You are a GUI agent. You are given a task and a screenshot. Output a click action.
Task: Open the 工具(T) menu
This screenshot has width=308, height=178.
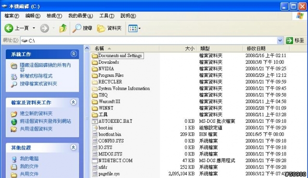coord(107,16)
